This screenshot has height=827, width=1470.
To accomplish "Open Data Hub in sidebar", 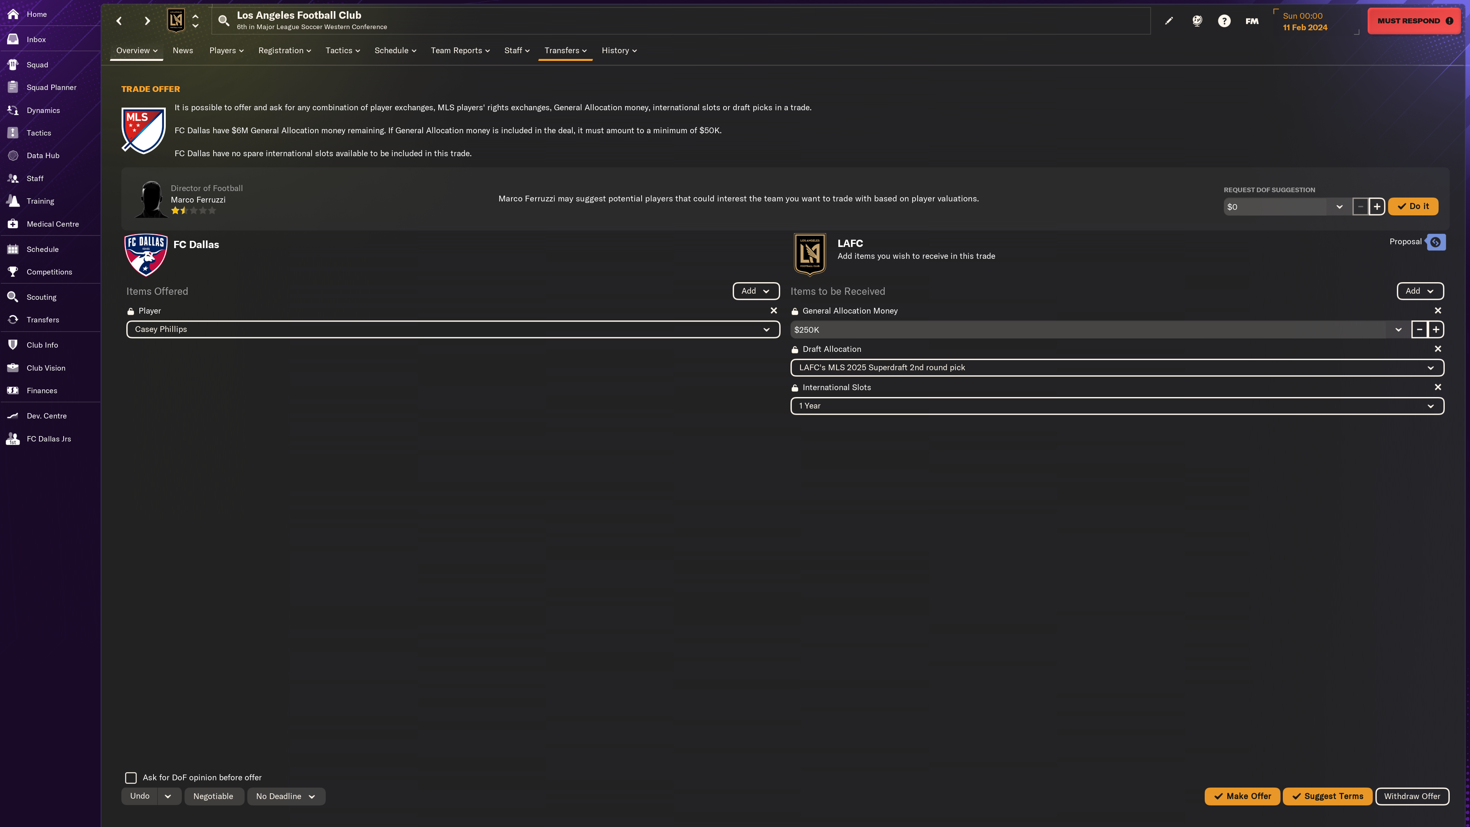I will [43, 155].
